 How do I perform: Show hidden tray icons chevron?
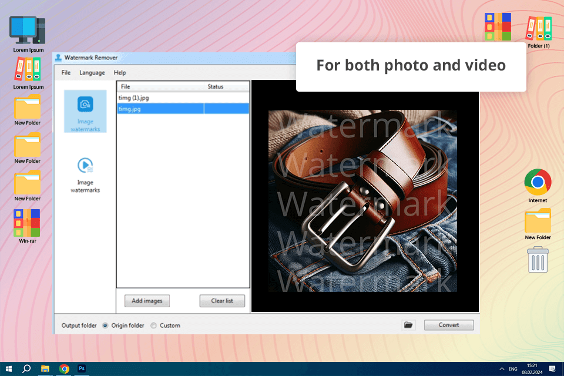pos(502,369)
